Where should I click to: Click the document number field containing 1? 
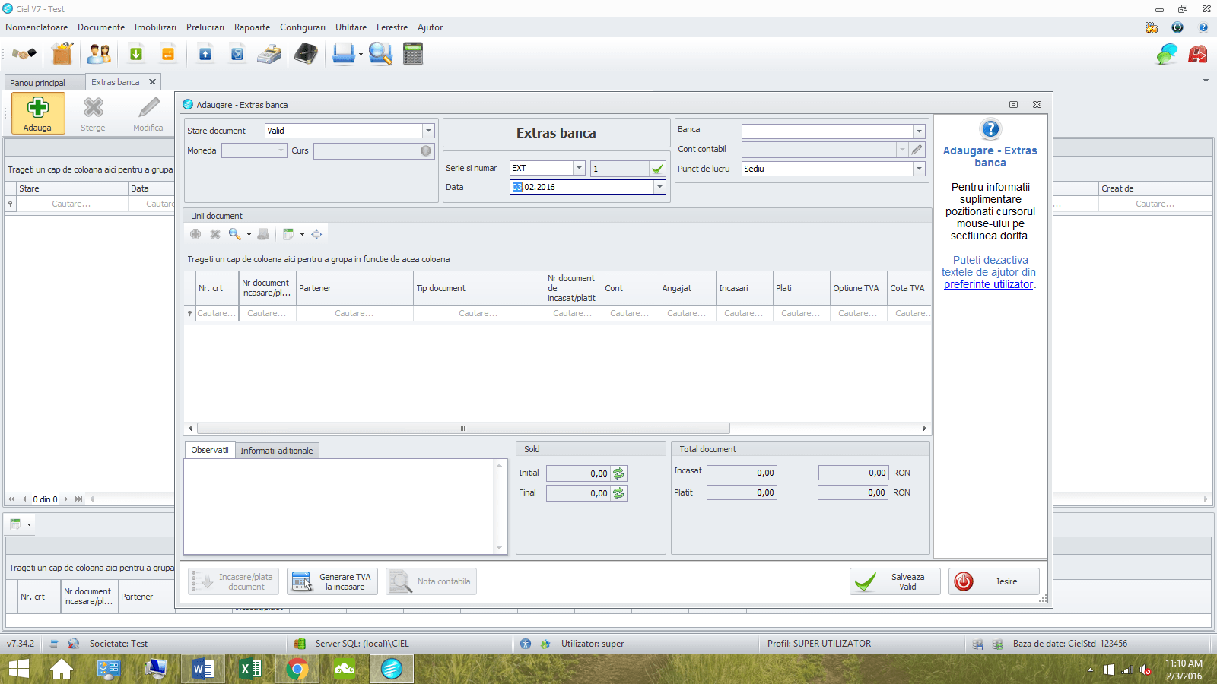[x=620, y=169]
